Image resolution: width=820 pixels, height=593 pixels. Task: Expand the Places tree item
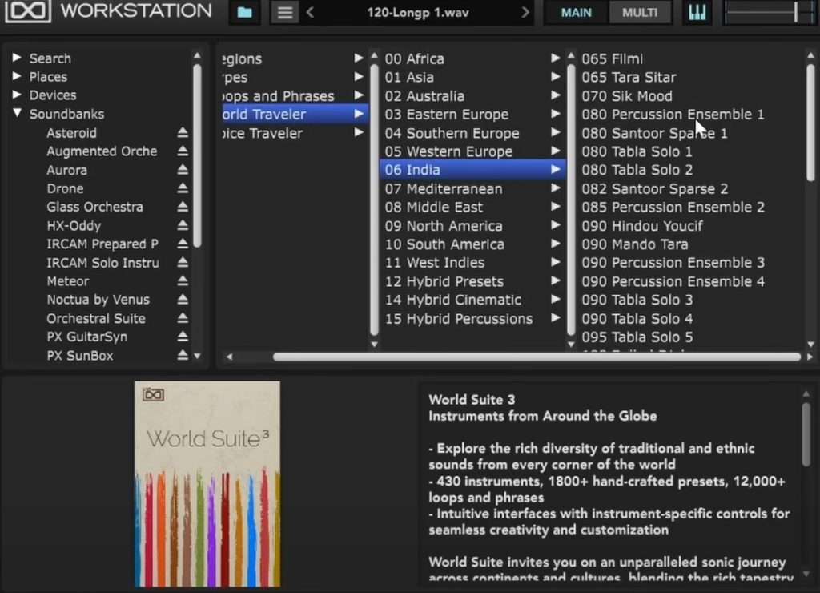pos(17,77)
